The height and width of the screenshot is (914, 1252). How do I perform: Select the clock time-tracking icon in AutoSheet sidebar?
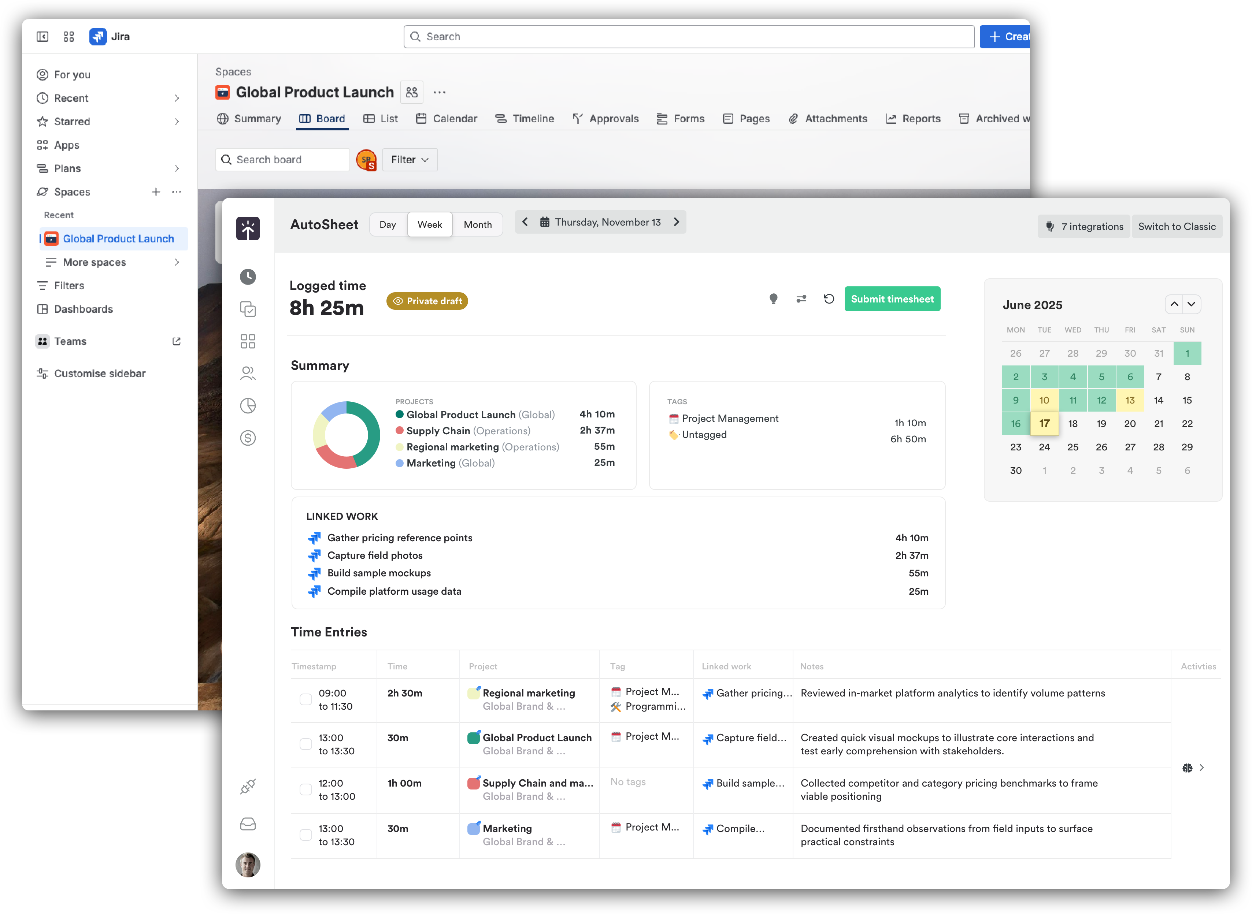pos(248,276)
